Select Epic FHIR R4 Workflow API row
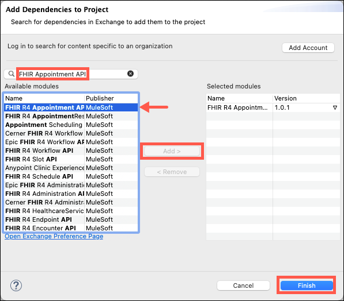This screenshot has height=301, width=344. [71, 142]
